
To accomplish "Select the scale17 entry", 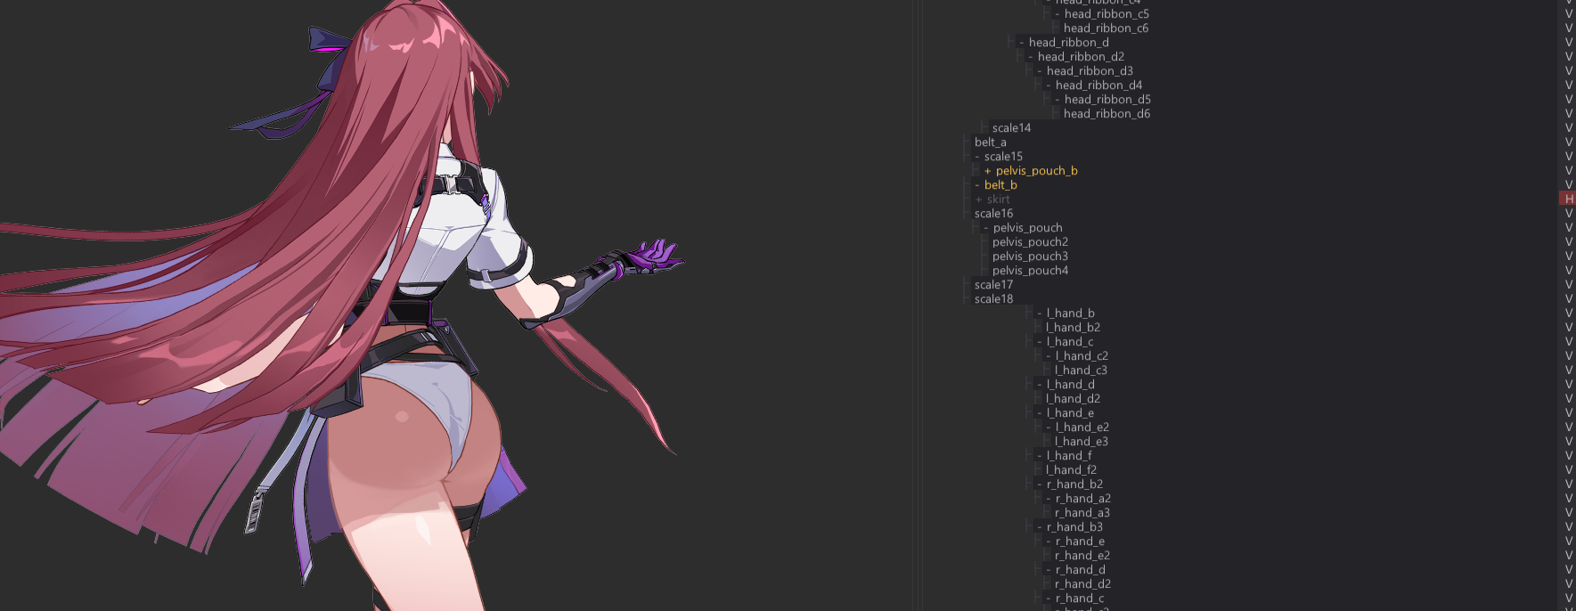I will [x=993, y=284].
